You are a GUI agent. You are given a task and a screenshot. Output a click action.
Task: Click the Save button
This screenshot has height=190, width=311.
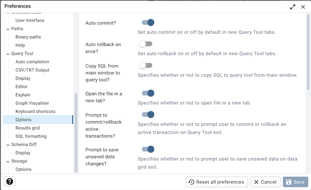click(x=295, y=182)
